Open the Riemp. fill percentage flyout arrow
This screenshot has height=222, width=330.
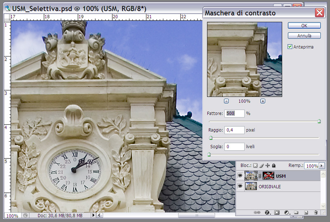321,166
